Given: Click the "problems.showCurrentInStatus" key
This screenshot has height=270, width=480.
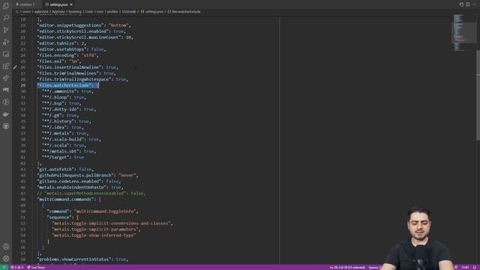Looking at the screenshot, I should [74, 259].
